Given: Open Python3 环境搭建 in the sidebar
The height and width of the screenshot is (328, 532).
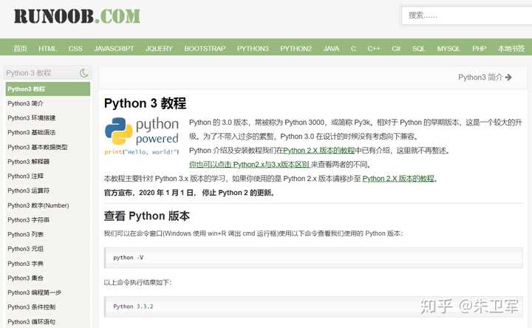Looking at the screenshot, I should point(32,117).
